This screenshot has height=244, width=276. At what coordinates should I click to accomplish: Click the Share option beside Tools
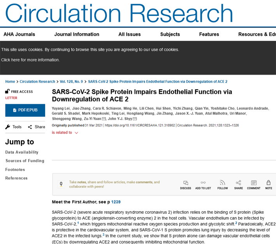point(36,127)
